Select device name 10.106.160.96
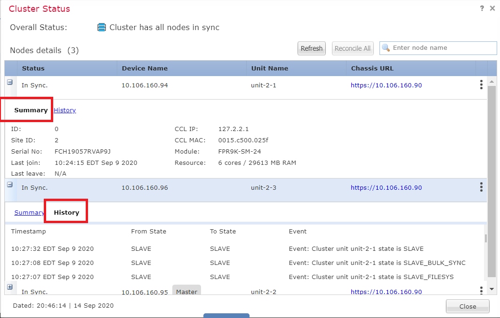 coord(145,187)
